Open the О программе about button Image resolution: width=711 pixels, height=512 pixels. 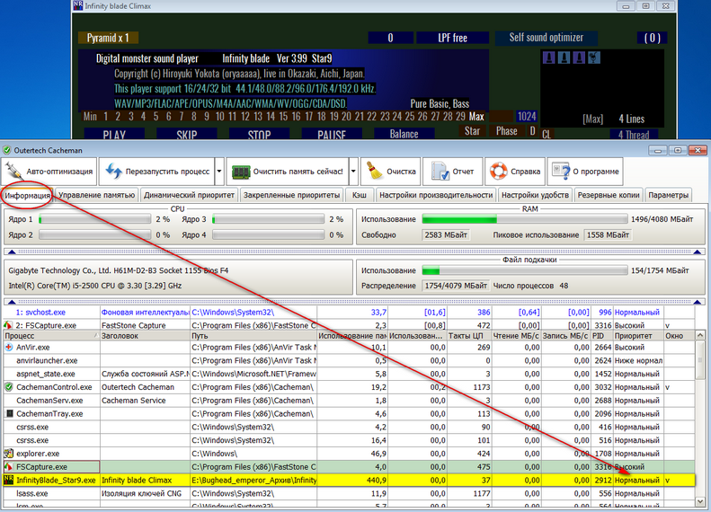click(x=585, y=172)
